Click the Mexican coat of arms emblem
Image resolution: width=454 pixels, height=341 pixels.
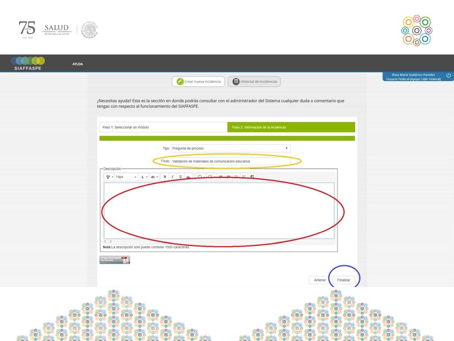click(90, 30)
